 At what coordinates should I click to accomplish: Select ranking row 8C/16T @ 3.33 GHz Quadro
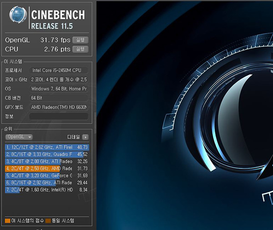click(47, 155)
